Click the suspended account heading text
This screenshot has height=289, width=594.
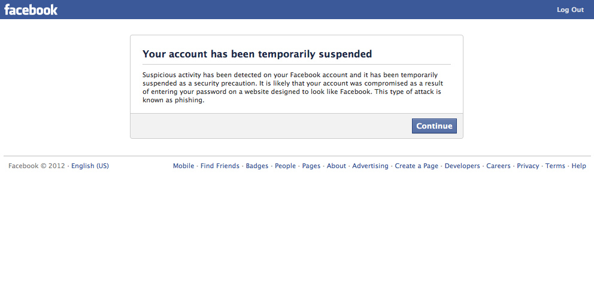[257, 54]
